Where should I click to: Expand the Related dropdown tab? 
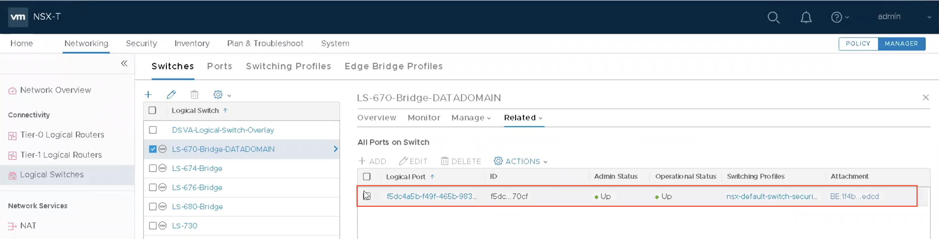tap(524, 118)
